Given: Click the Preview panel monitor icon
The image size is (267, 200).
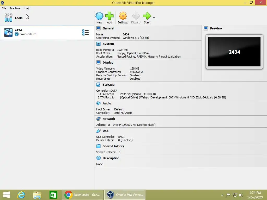Looking at the screenshot, I should click(206, 28).
